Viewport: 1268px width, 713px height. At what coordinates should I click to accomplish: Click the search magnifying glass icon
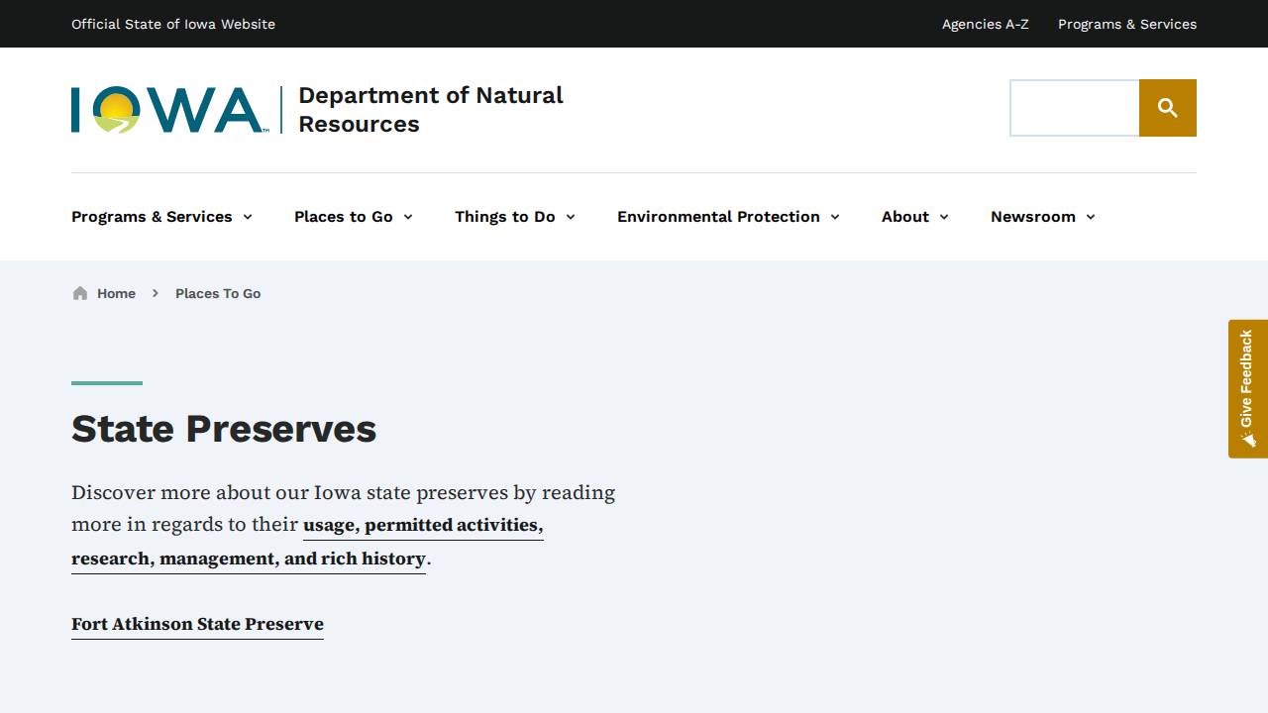1167,107
